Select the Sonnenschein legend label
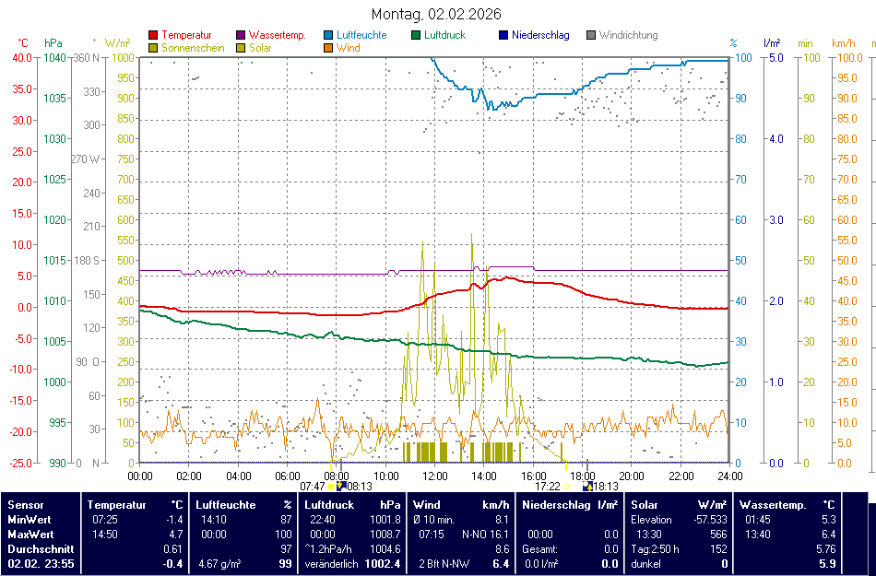Viewport: 876px width, 576px height. tap(192, 48)
